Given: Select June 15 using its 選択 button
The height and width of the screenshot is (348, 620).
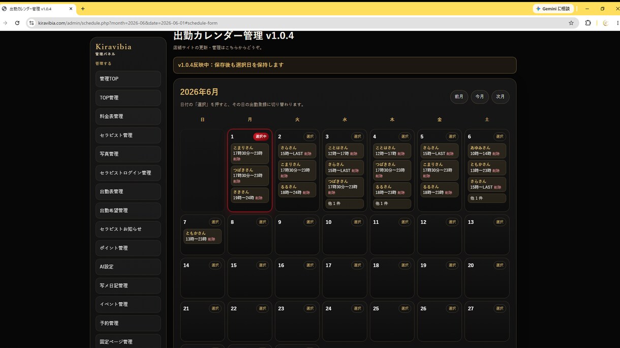Looking at the screenshot, I should [262, 265].
